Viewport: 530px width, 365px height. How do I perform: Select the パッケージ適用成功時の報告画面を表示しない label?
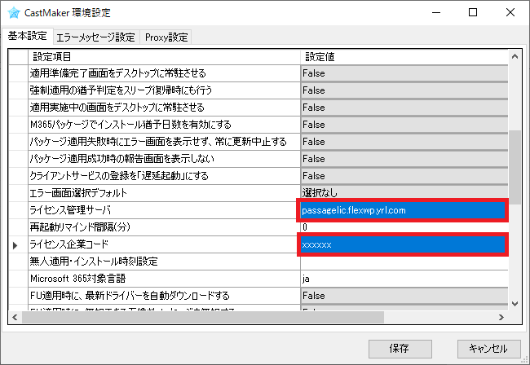(164, 159)
